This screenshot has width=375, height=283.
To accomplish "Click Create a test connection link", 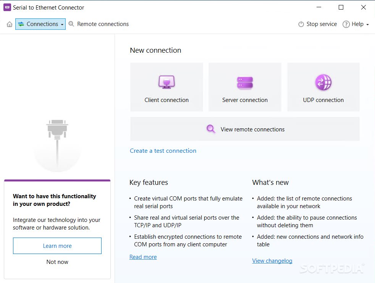I will (x=163, y=151).
